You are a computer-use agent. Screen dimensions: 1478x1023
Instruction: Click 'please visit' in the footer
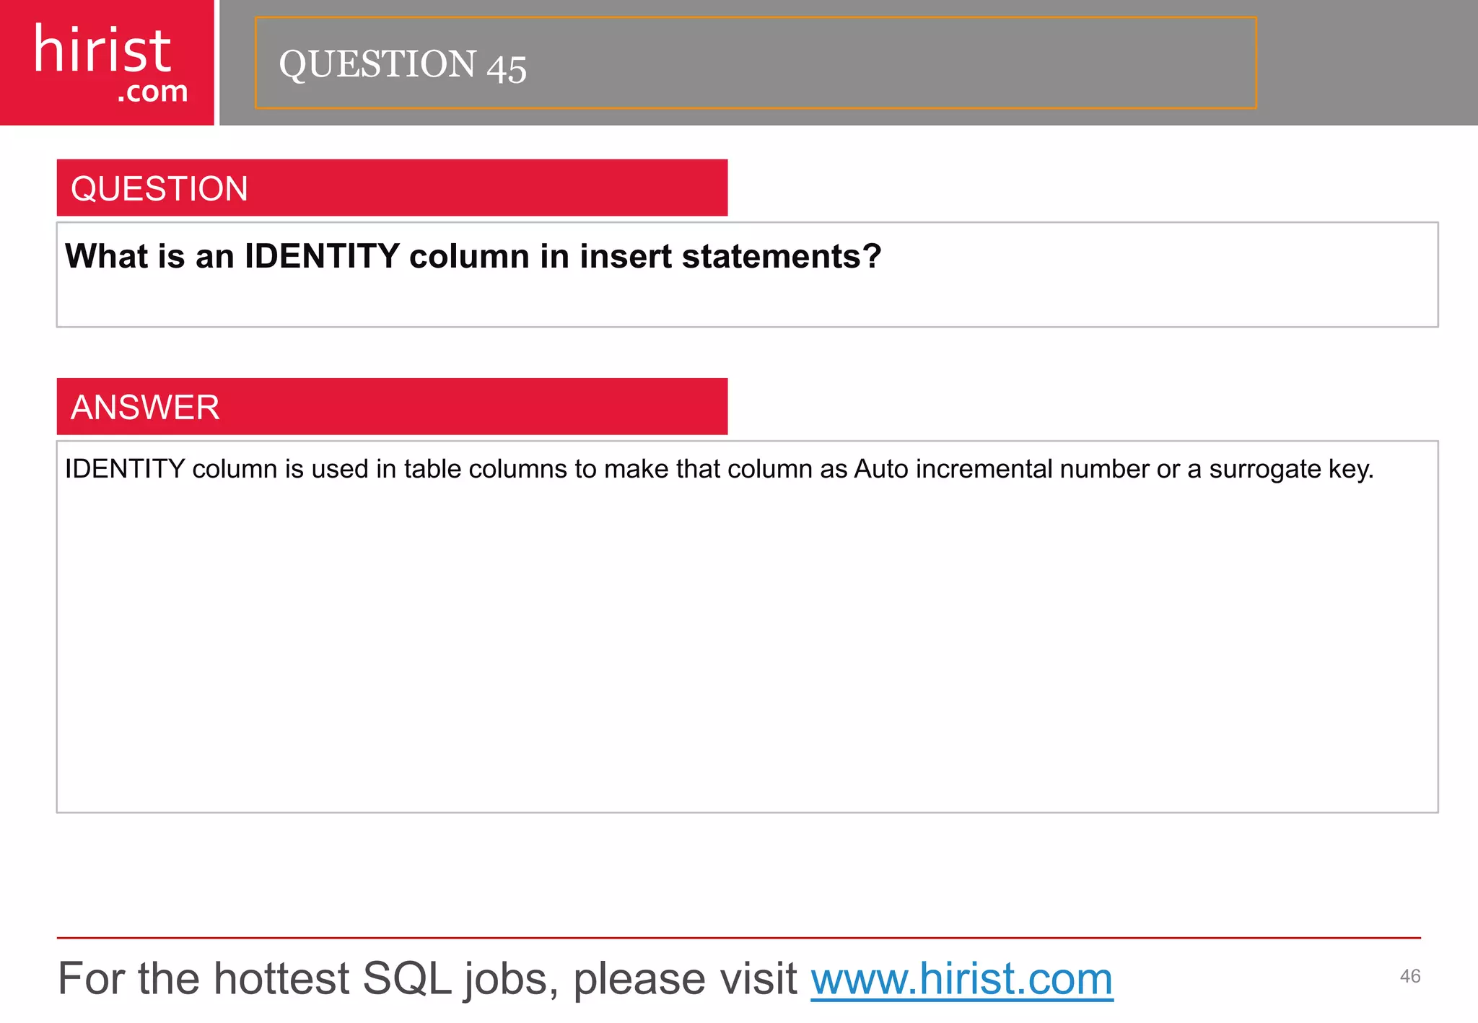click(x=684, y=979)
